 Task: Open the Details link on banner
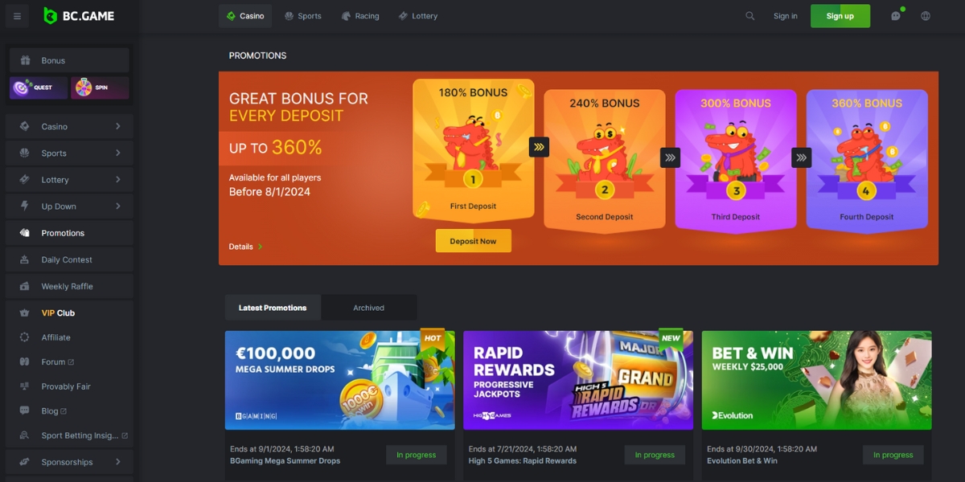click(246, 247)
